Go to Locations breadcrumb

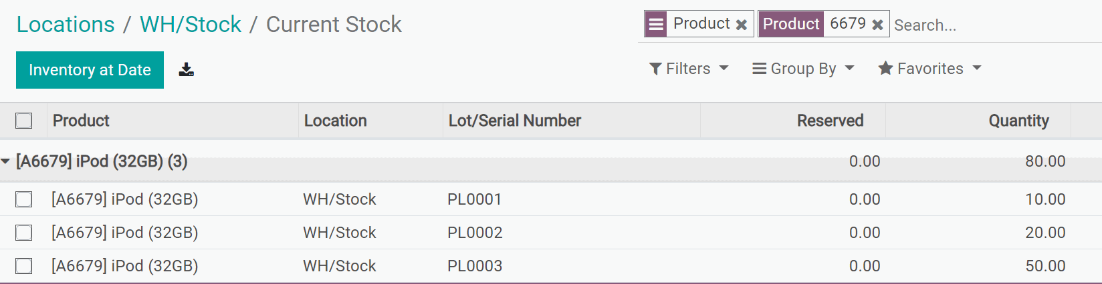pos(66,25)
